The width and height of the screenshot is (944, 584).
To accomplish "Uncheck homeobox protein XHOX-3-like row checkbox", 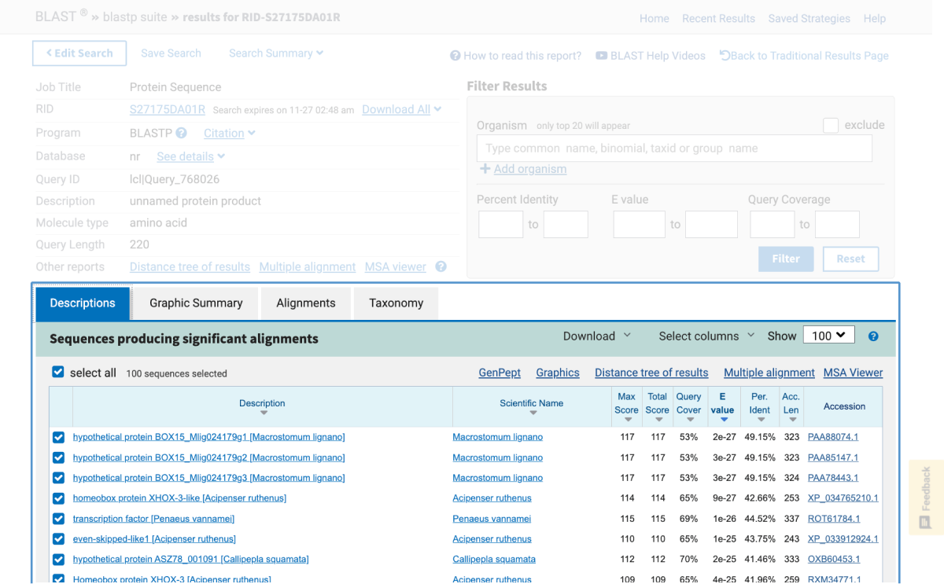I will [x=58, y=498].
